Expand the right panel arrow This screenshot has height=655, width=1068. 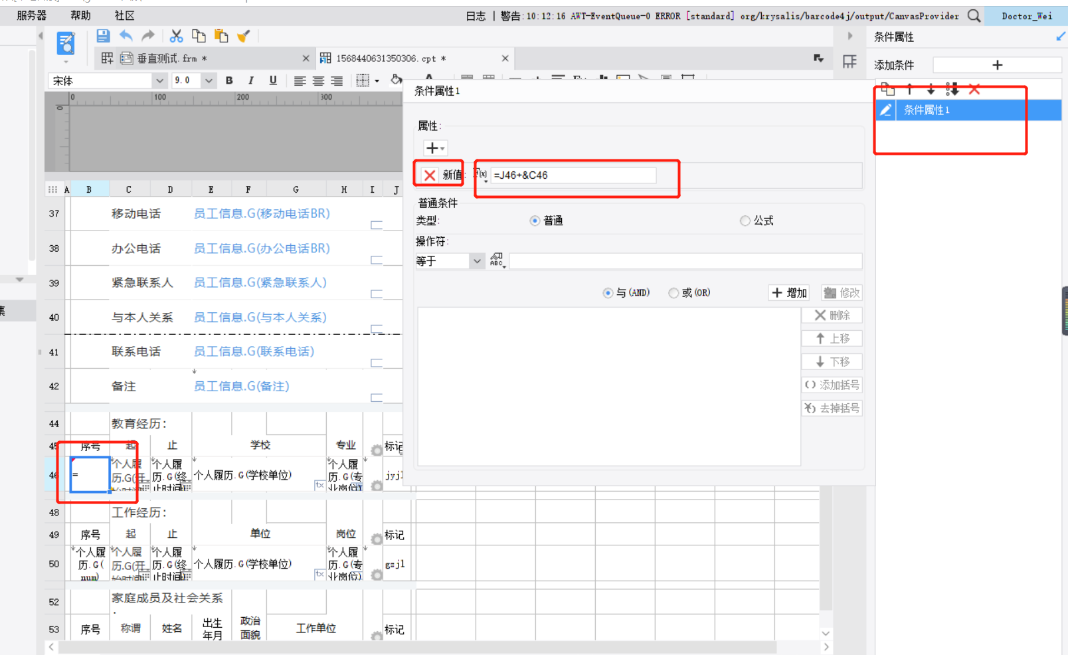(850, 36)
